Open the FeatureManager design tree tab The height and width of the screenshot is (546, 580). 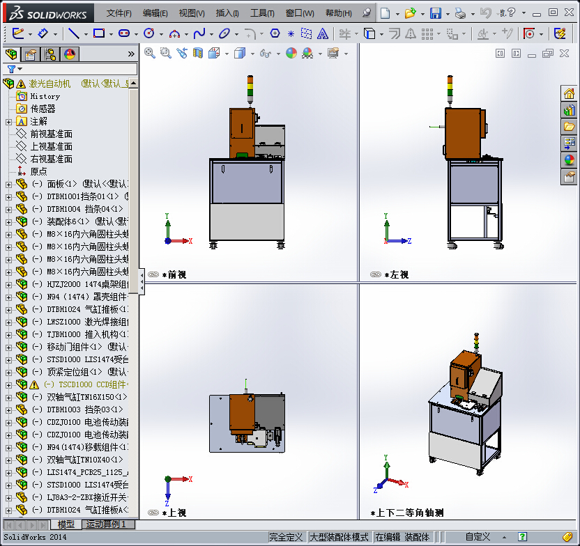coord(11,54)
